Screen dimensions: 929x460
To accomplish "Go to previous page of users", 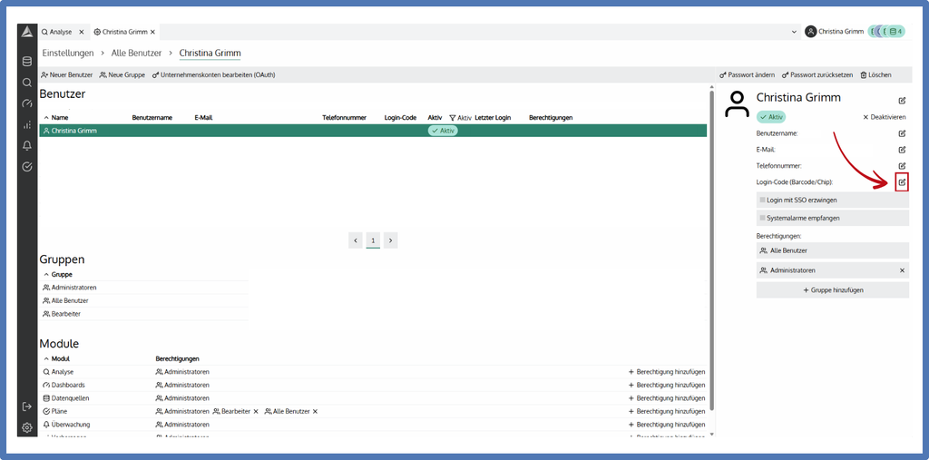I will pyautogui.click(x=355, y=240).
